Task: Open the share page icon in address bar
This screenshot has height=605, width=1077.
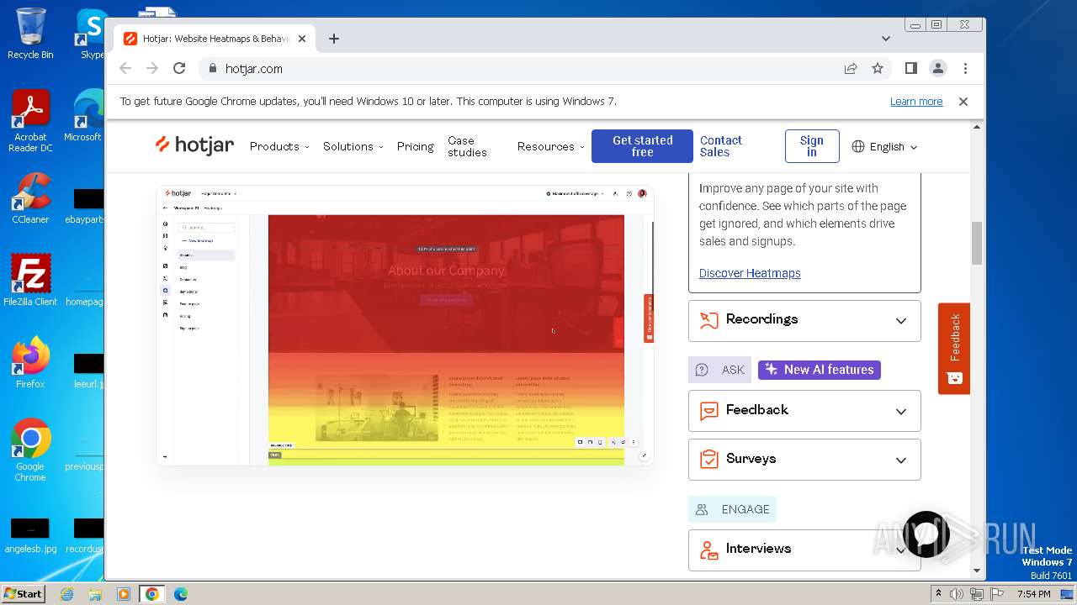Action: pos(851,68)
